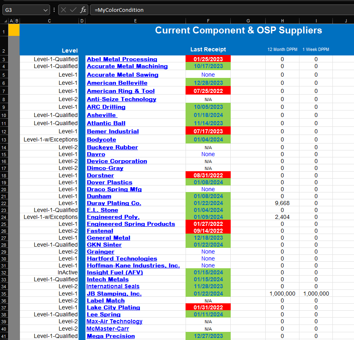This screenshot has height=340, width=354.
Task: Select column F header
Action: [208, 21]
